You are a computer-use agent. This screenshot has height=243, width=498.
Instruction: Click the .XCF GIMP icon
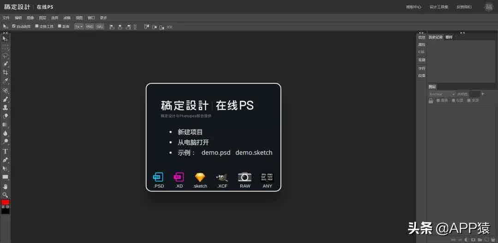click(222, 177)
